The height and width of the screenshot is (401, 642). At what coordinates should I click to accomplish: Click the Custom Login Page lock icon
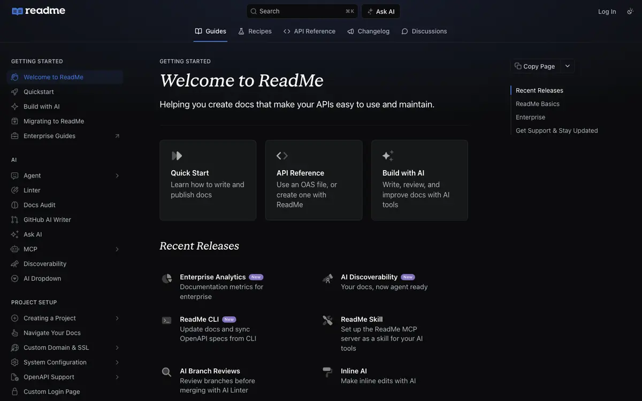pyautogui.click(x=14, y=392)
